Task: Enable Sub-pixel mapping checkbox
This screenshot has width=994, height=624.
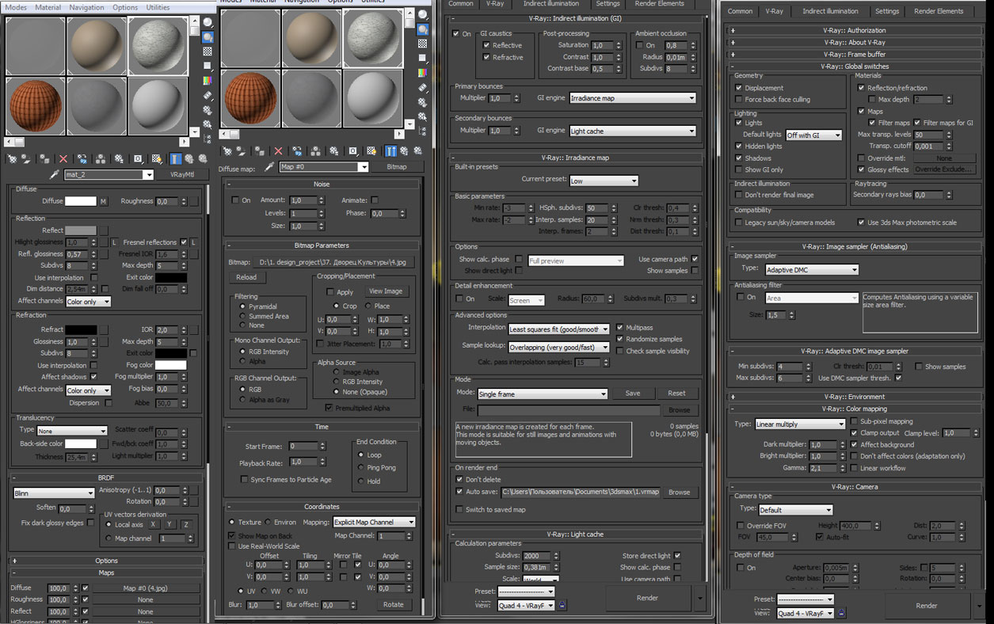Action: coord(855,421)
